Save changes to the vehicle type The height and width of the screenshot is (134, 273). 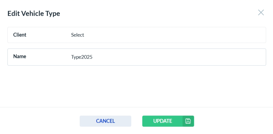pos(163,121)
